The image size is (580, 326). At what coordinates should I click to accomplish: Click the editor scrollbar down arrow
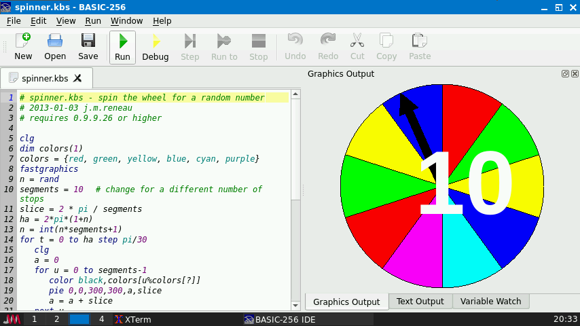295,306
